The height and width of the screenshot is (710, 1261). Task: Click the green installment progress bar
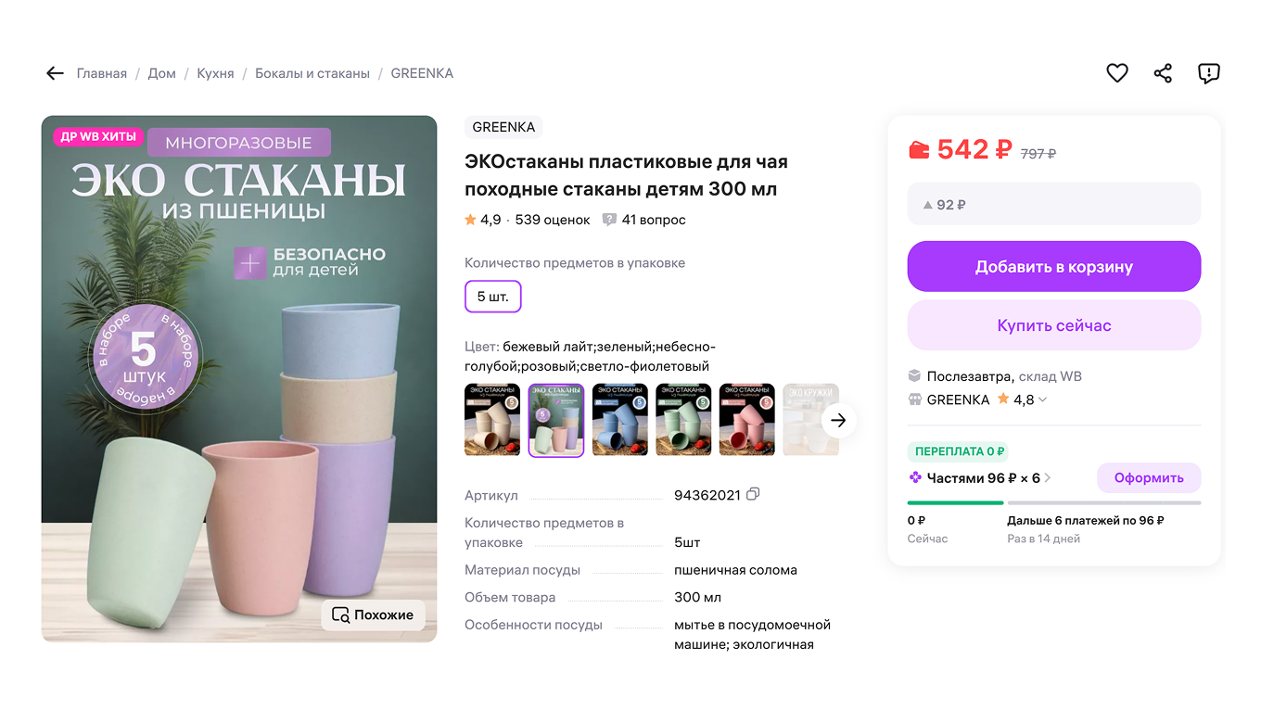pyautogui.click(x=955, y=503)
